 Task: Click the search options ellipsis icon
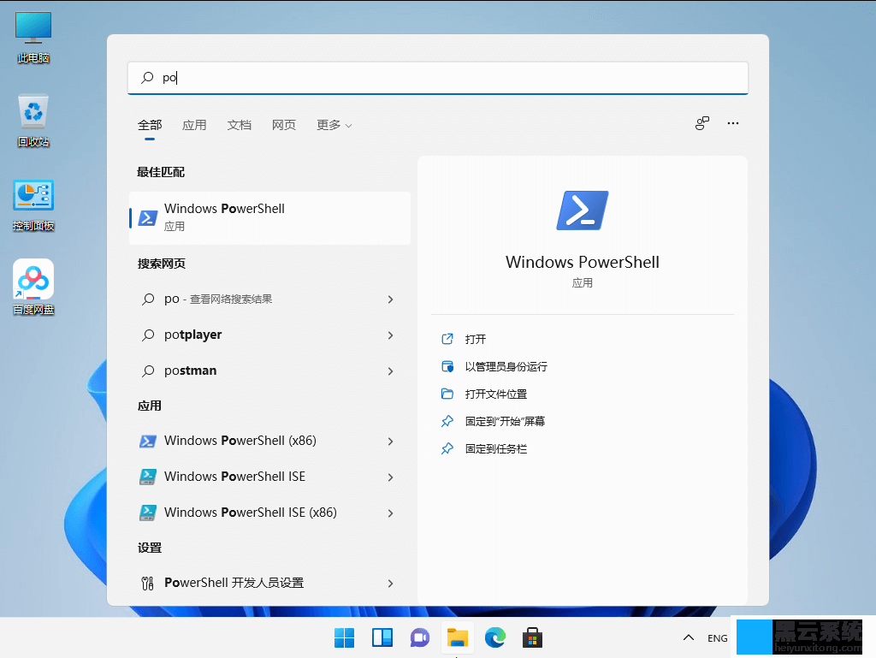[732, 123]
